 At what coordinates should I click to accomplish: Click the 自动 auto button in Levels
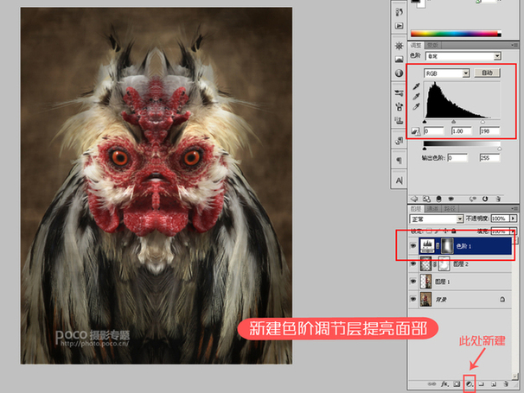[x=487, y=73]
